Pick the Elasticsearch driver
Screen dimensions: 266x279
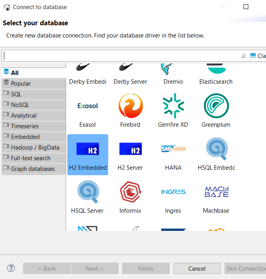tap(216, 75)
